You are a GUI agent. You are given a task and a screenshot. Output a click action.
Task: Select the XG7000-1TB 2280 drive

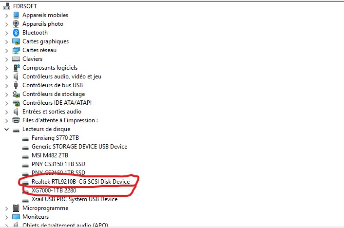[x=54, y=190]
